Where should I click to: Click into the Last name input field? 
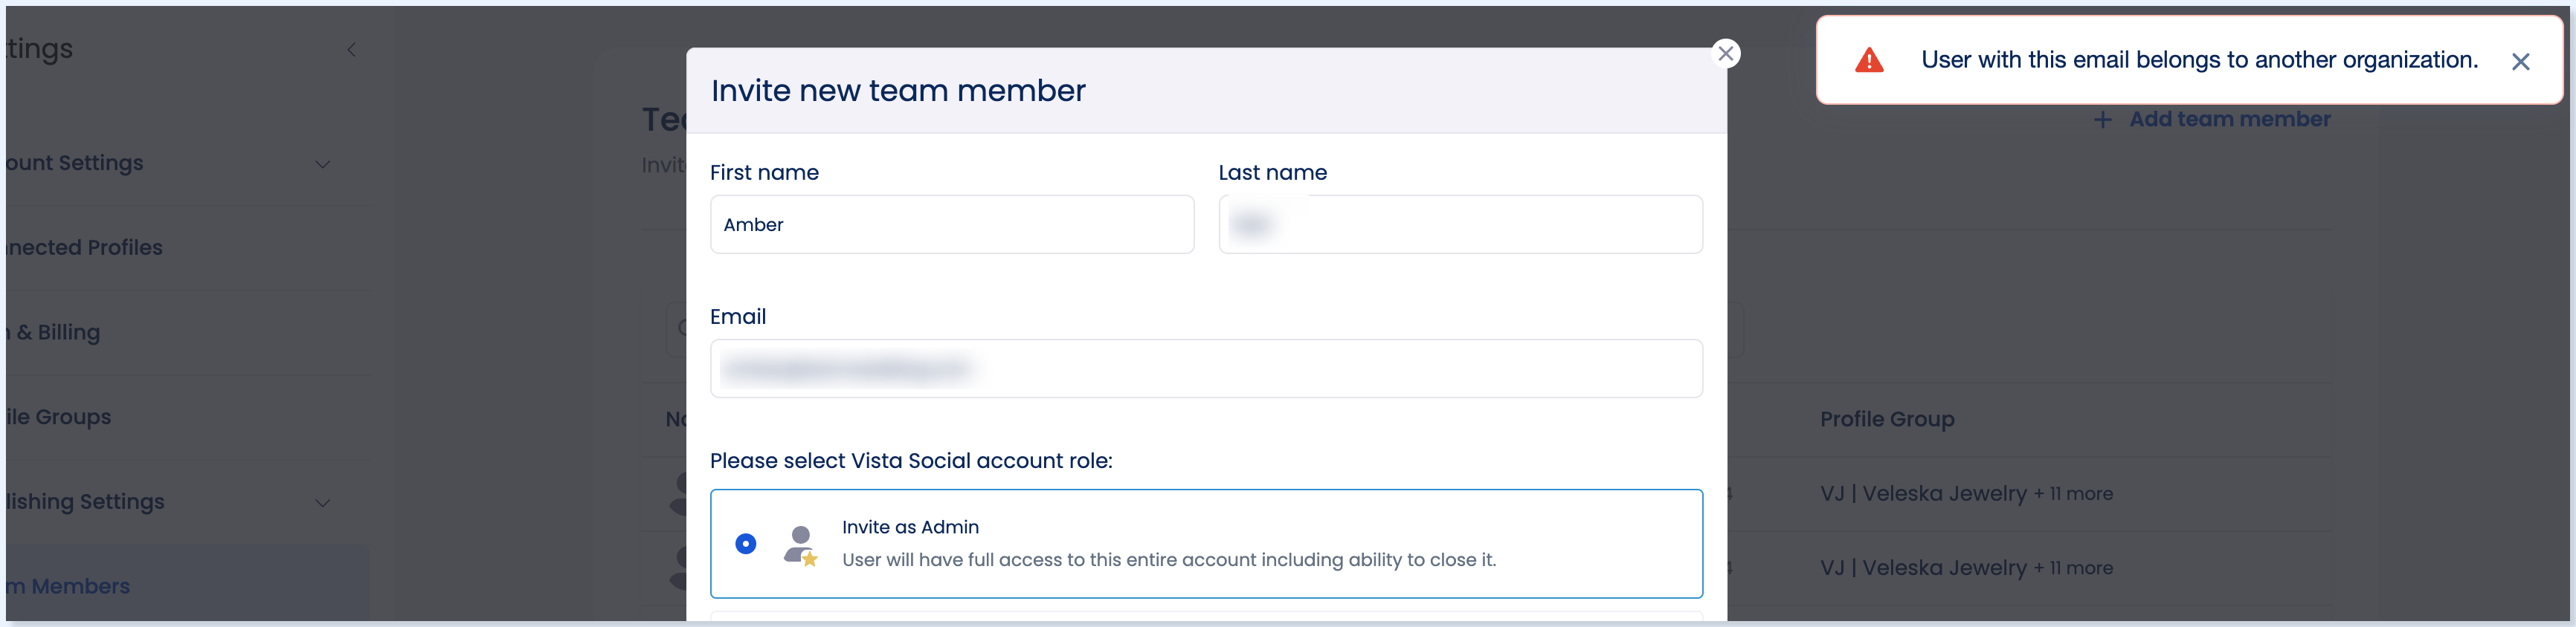(x=1460, y=224)
